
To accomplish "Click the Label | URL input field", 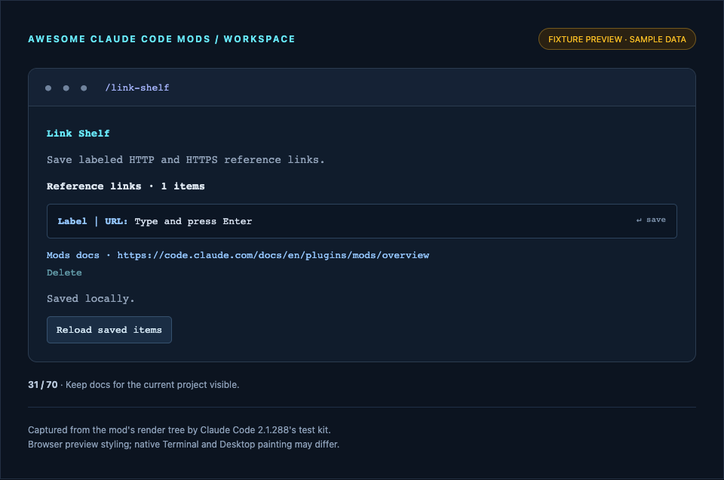I will pos(361,221).
